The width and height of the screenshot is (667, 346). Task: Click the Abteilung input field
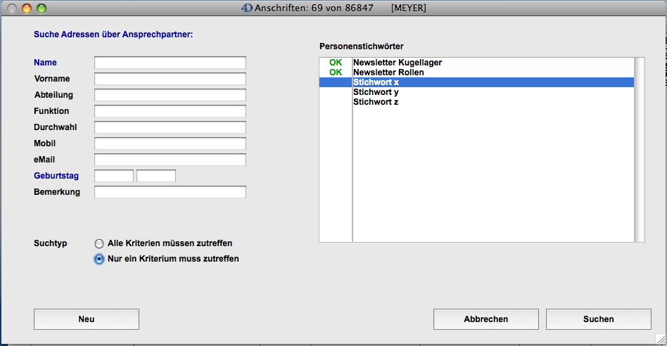170,95
